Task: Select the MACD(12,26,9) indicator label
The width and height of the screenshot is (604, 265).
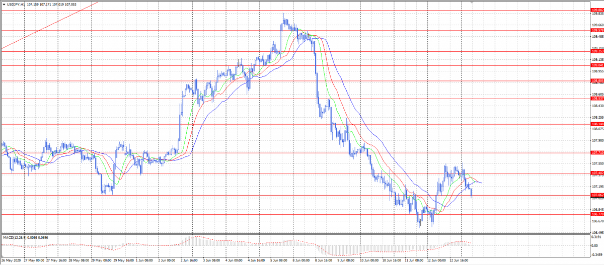Action: tap(14, 237)
